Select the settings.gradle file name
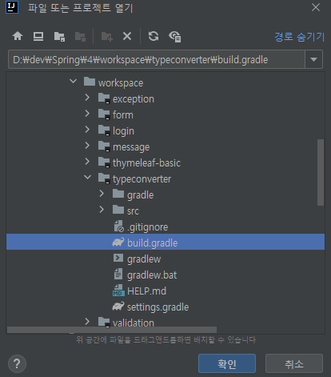Viewport: 331px width, 377px height. point(158,307)
